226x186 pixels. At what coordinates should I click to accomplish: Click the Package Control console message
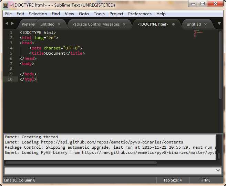tap(111, 147)
